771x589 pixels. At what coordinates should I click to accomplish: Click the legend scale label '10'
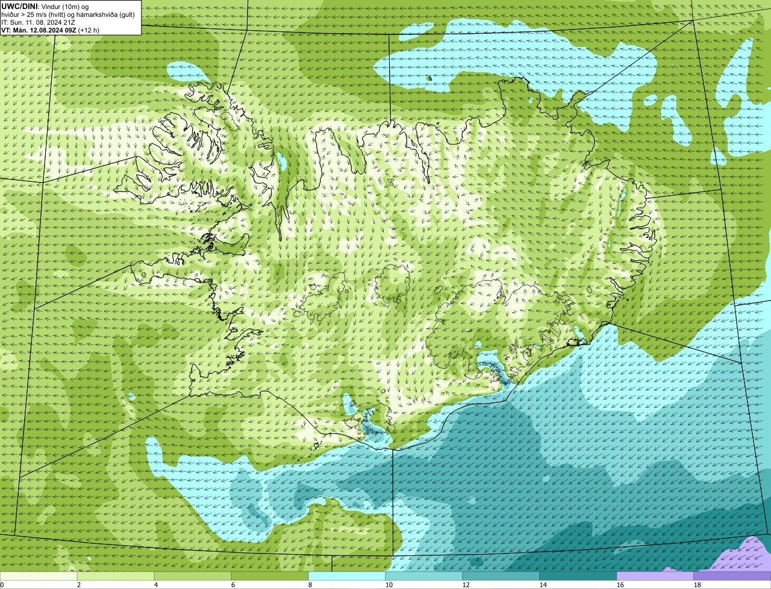coord(389,585)
